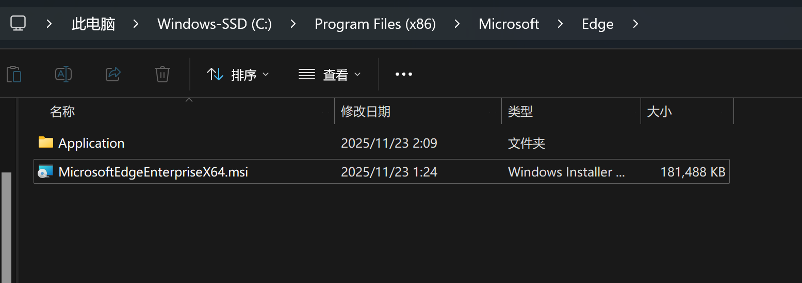
Task: Sort by 大小 column header
Action: click(659, 111)
